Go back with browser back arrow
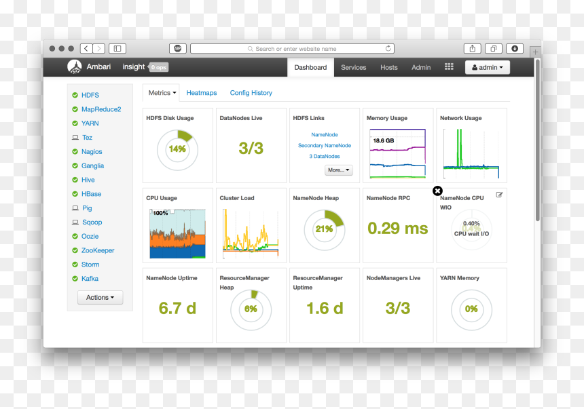 pyautogui.click(x=86, y=49)
